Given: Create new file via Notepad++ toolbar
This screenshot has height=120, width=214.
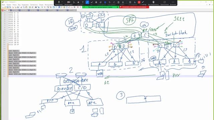Looking at the screenshot, I should tap(3, 7).
